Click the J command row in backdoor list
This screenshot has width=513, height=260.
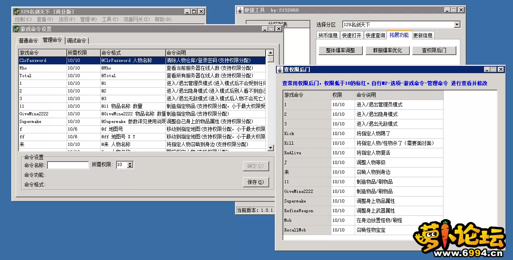[x=363, y=162]
